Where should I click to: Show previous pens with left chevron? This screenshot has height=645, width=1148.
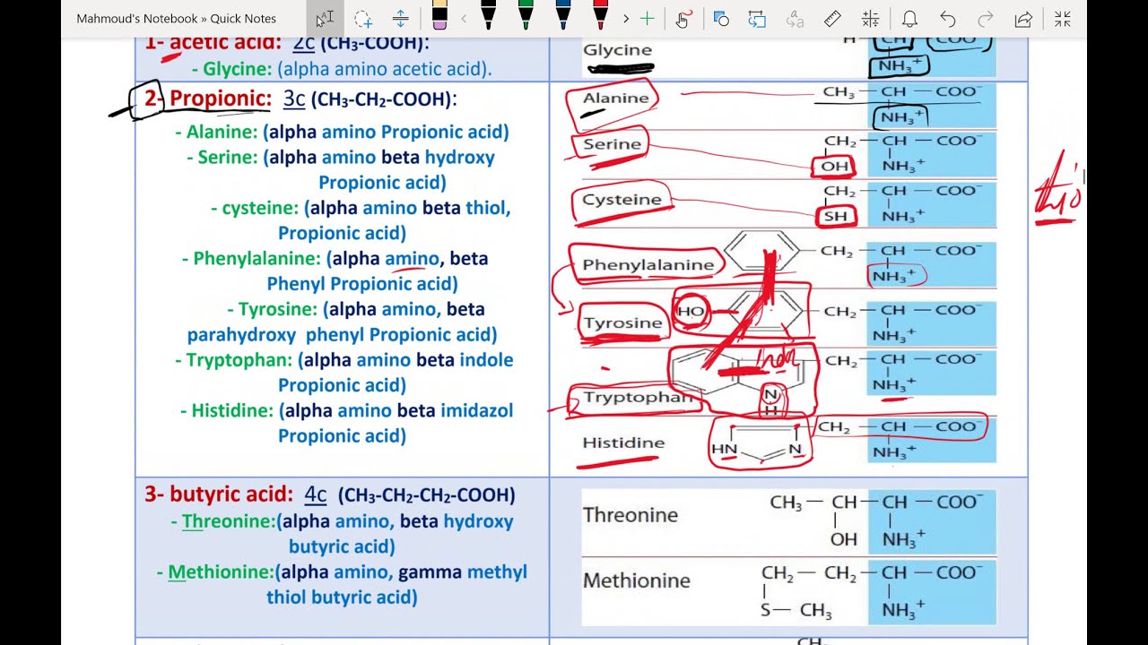[x=464, y=19]
